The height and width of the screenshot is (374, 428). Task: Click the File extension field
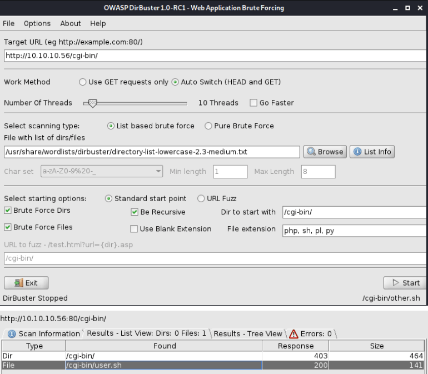[x=354, y=231]
